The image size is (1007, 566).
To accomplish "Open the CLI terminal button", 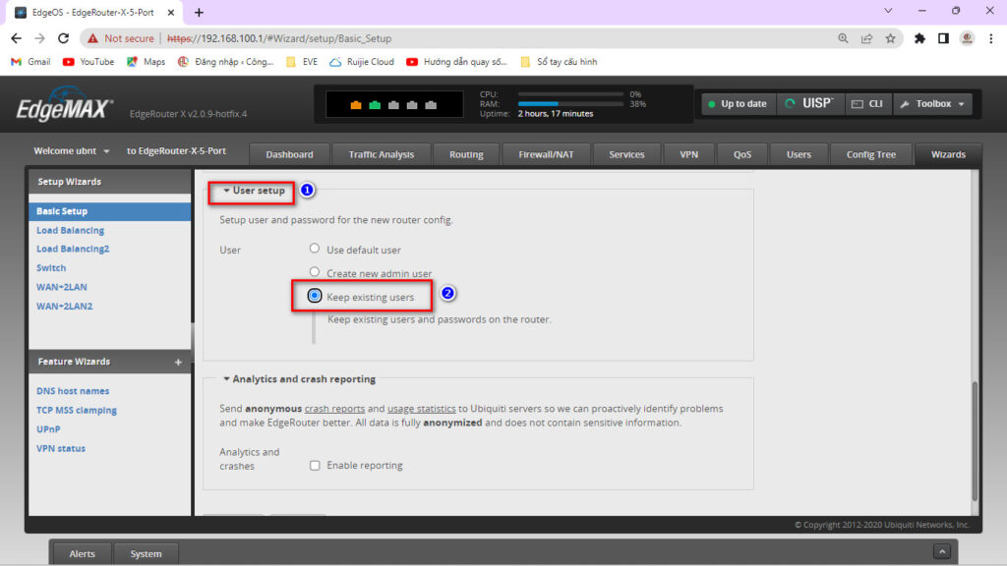I will 865,104.
